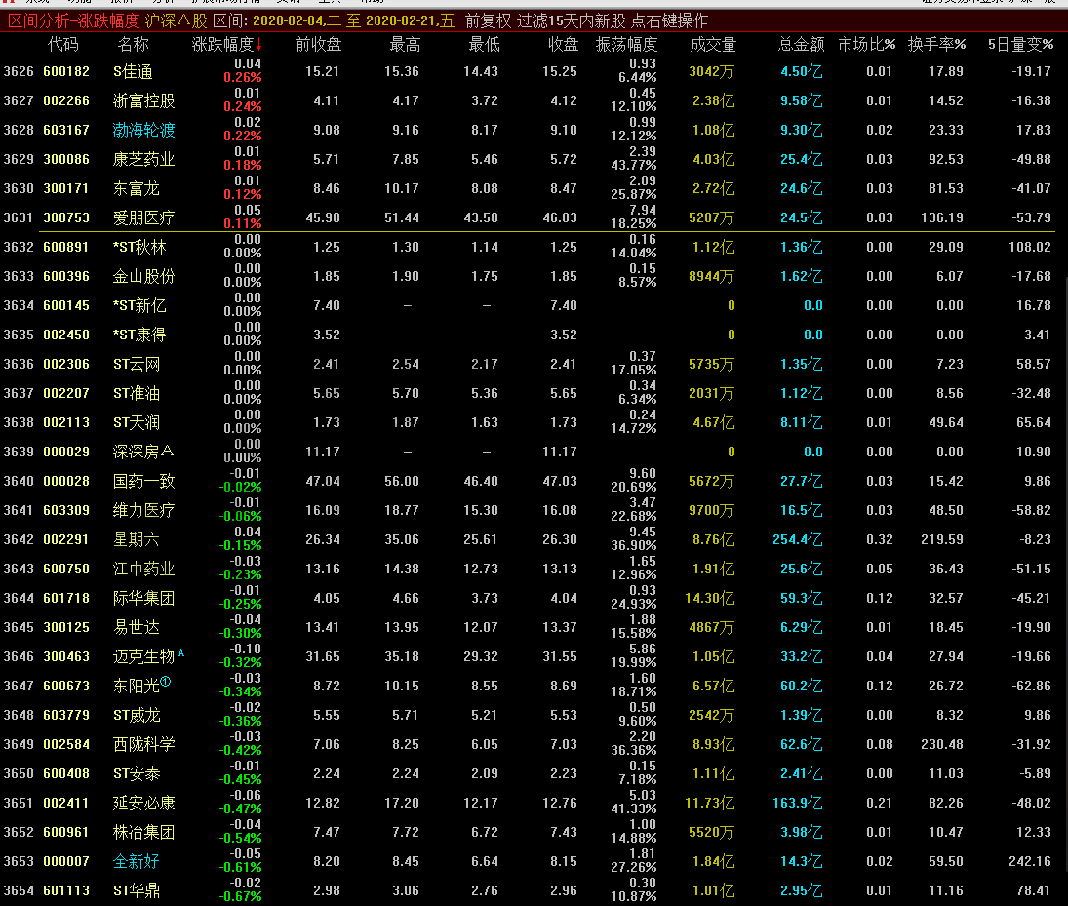Click the superscript A marker next to 迈克生物
Viewport: 1068px width, 906px height.
[x=181, y=653]
